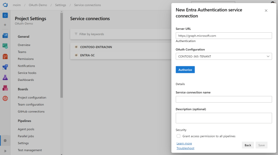Click the plus add-new icon in sidebar
278x155 pixels.
[5, 25]
